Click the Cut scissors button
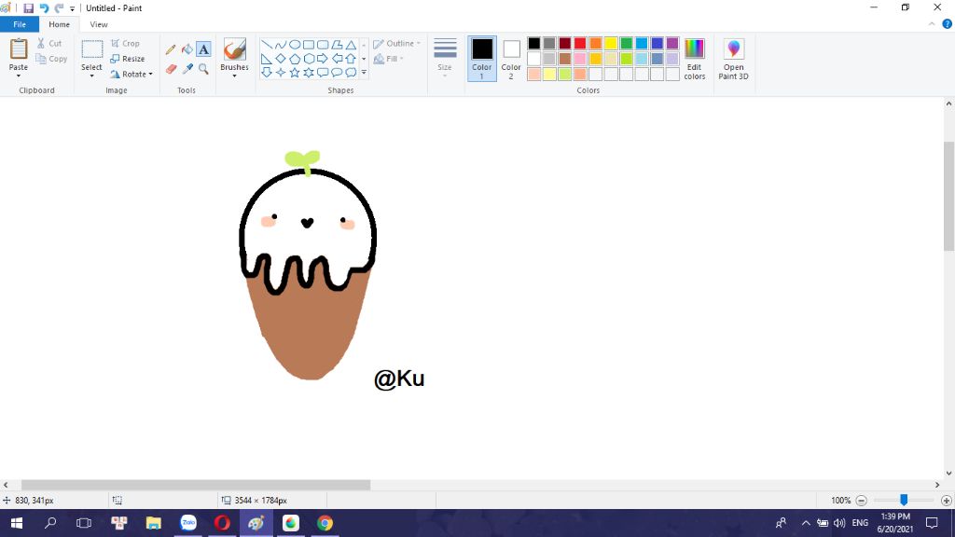Viewport: 955px width, 537px height. tap(49, 43)
